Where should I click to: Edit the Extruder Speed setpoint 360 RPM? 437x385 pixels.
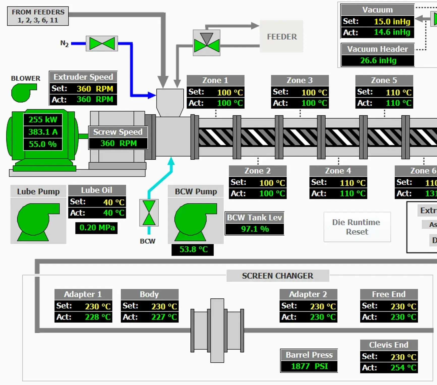(x=83, y=89)
